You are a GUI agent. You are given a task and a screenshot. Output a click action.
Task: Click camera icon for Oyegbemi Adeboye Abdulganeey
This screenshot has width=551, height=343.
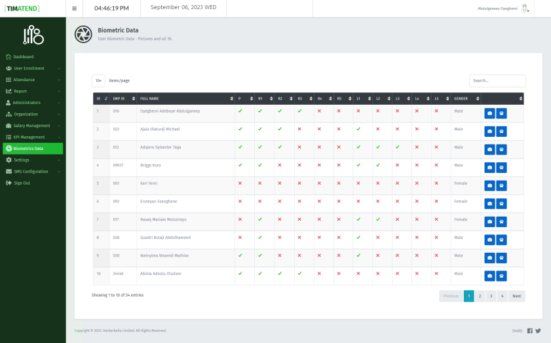[489, 113]
